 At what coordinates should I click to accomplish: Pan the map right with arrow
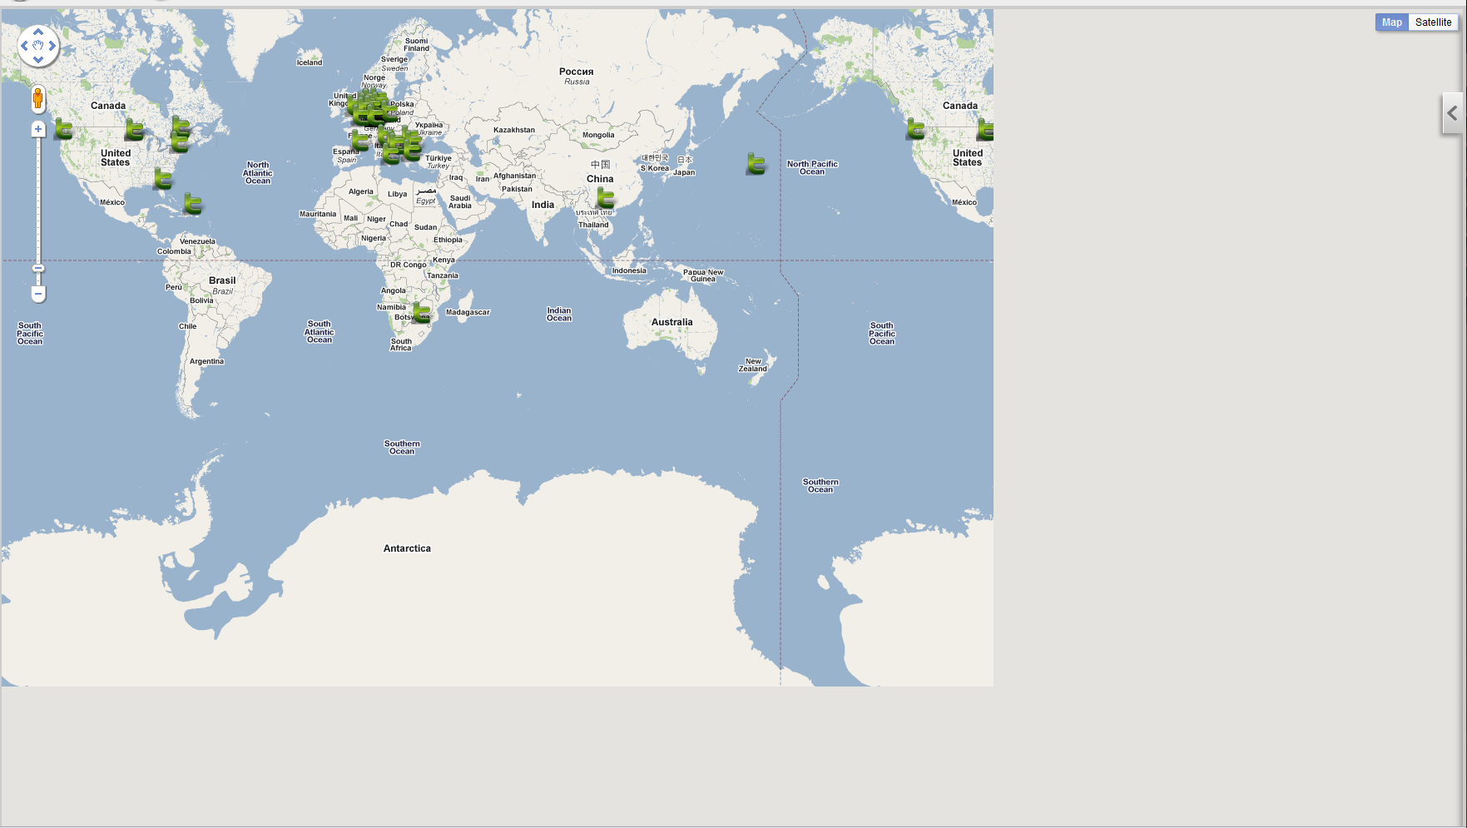[x=52, y=46]
